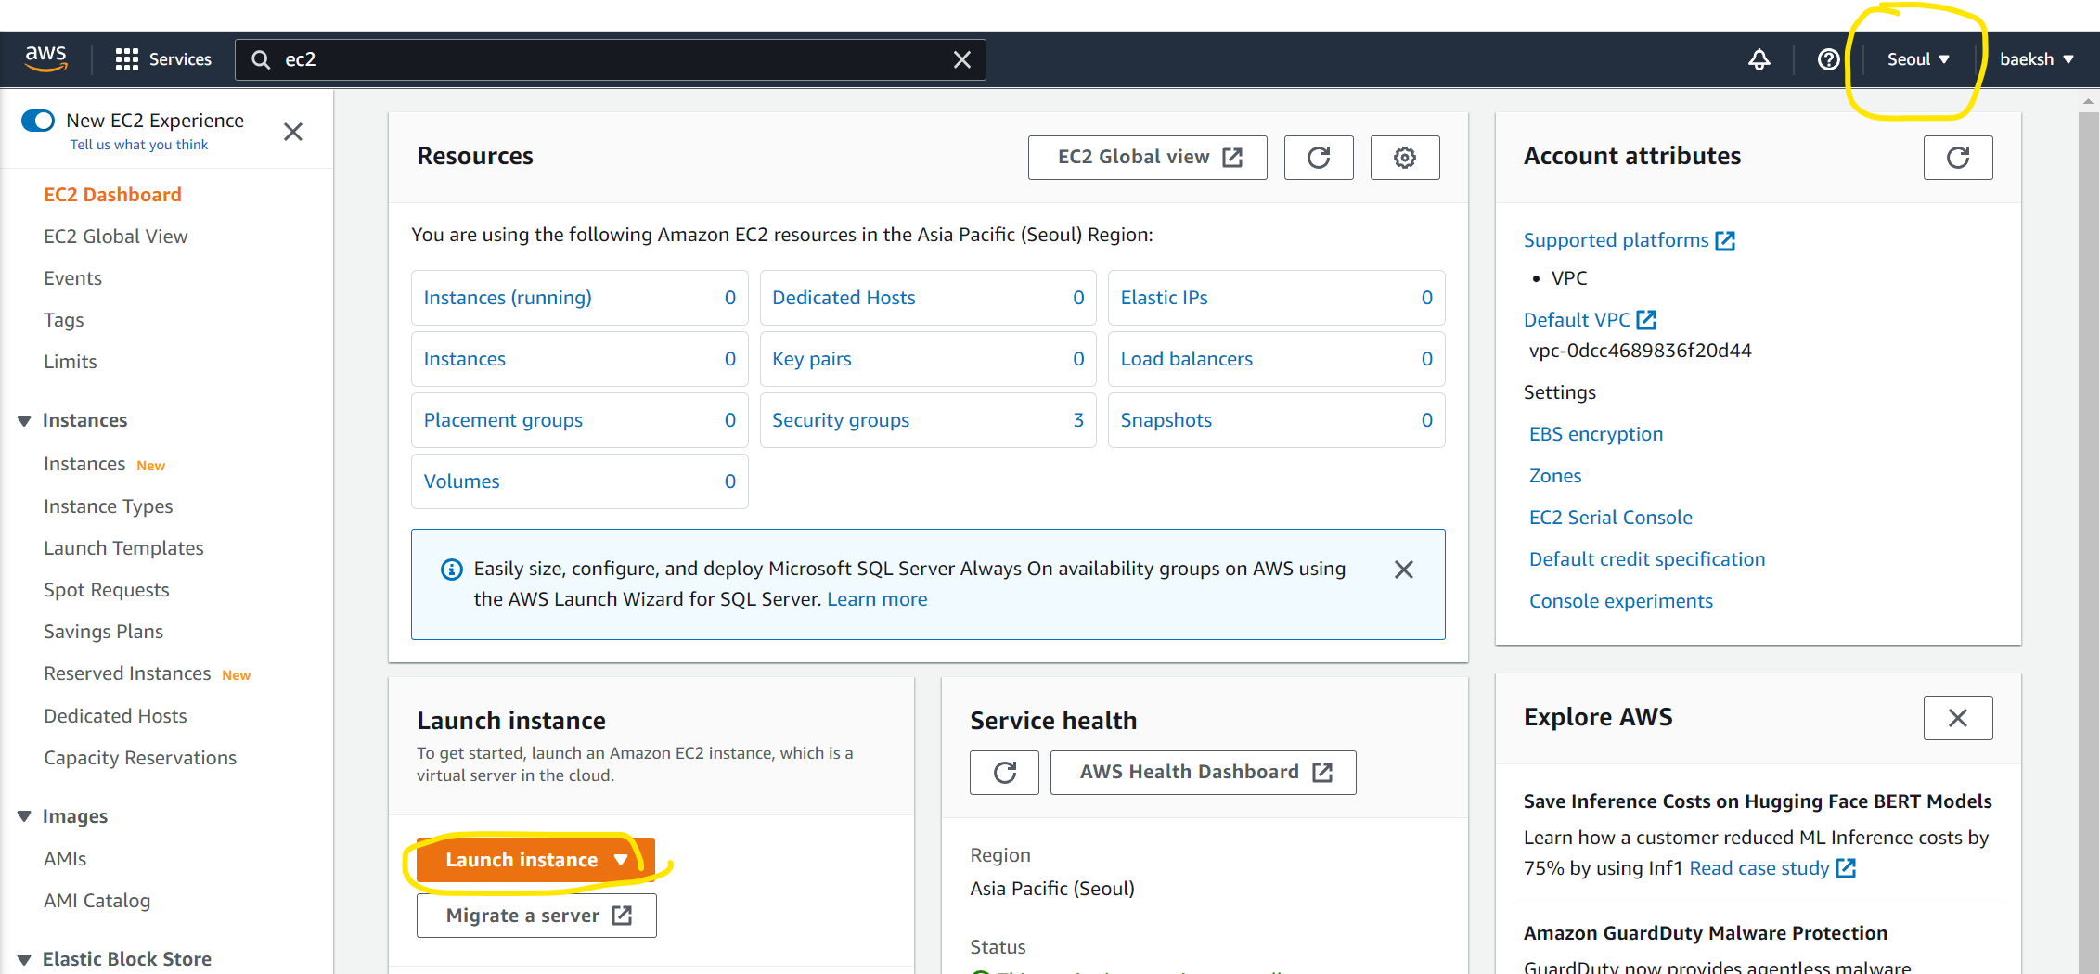Dismiss the SQL Server info banner

[x=1404, y=570]
